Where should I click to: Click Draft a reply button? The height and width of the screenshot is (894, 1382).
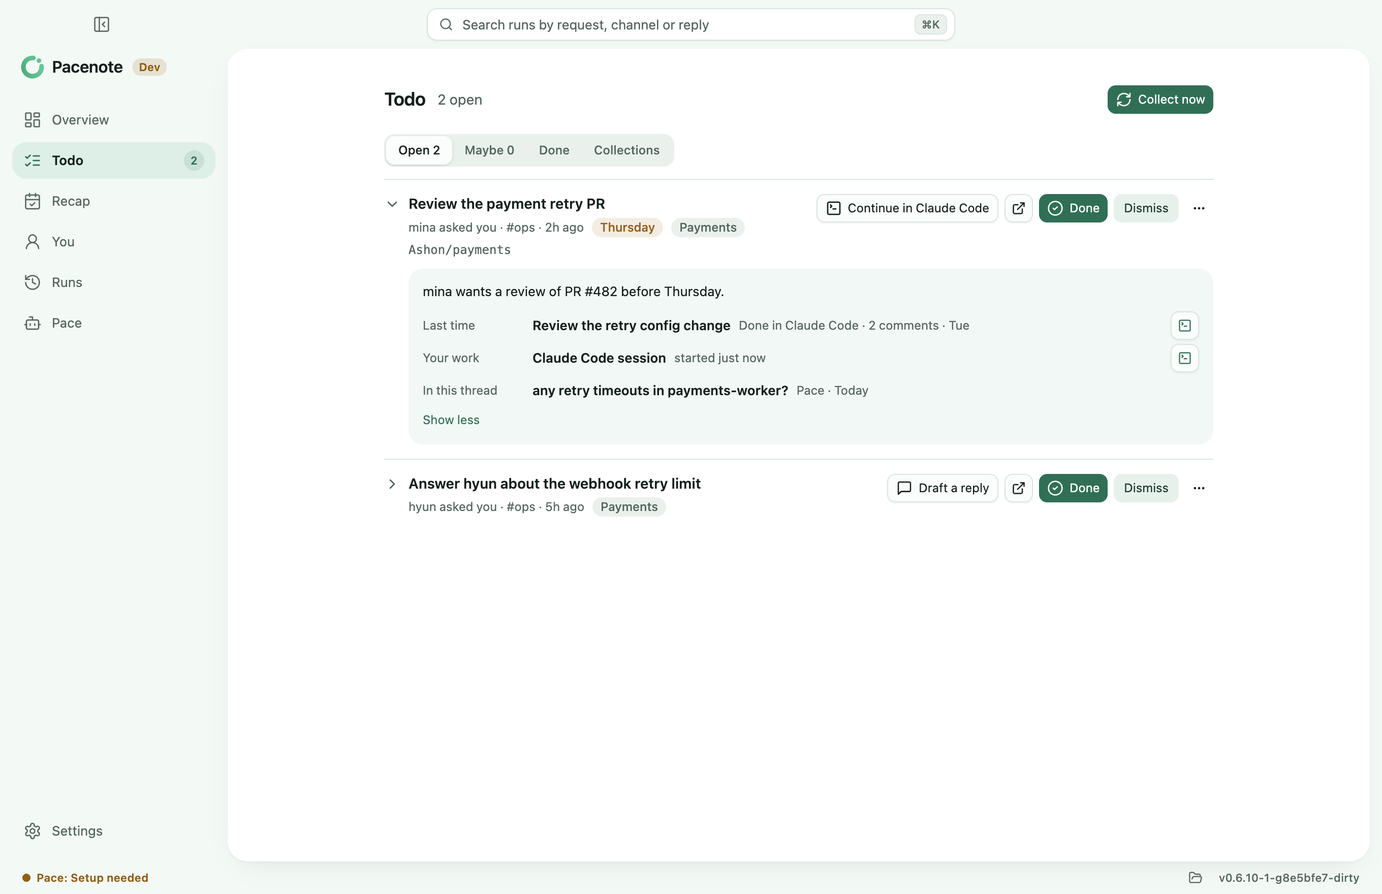tap(943, 488)
